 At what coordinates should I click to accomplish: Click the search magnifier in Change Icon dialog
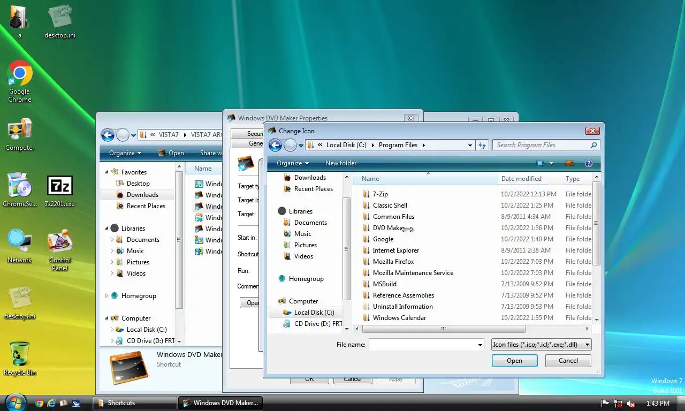coord(593,145)
